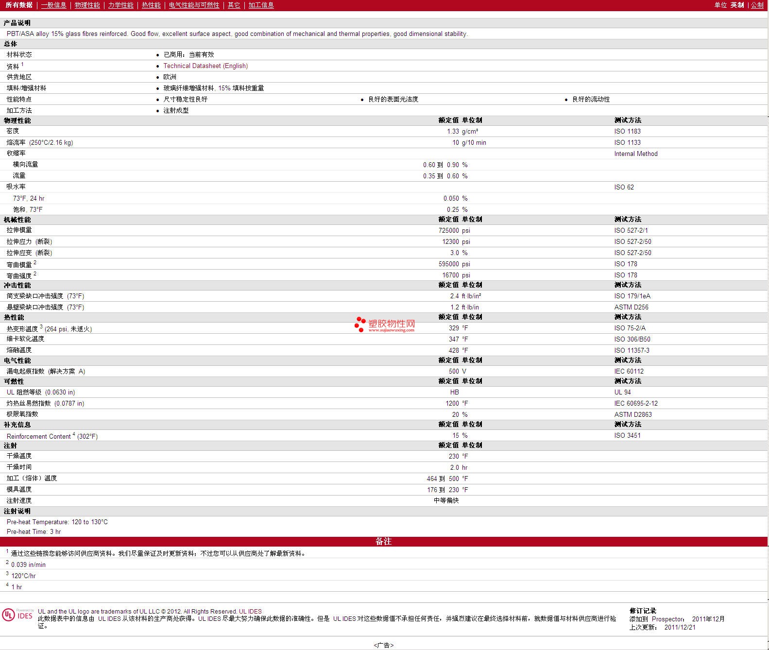The width and height of the screenshot is (769, 650).
Task: Click footnote 1 superscript beside 资料
Action: [22, 64]
